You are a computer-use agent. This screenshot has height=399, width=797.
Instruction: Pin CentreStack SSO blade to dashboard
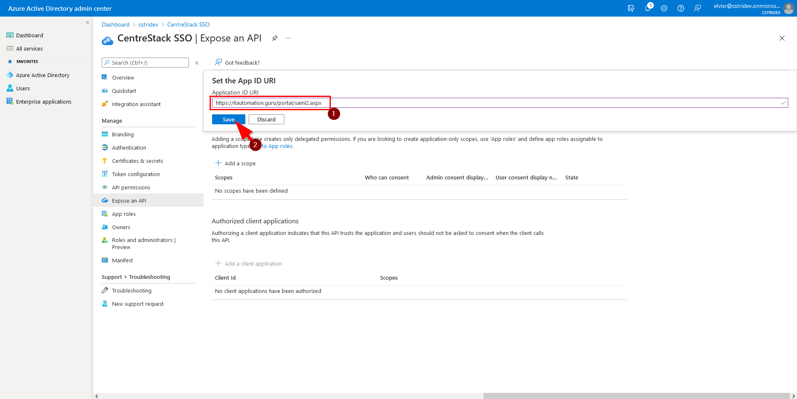274,38
